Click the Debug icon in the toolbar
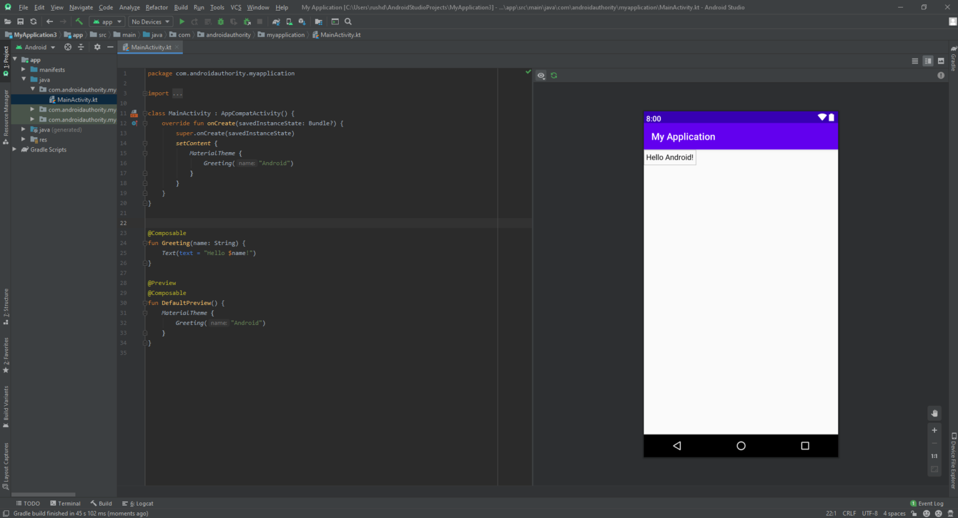This screenshot has width=958, height=518. [x=220, y=21]
